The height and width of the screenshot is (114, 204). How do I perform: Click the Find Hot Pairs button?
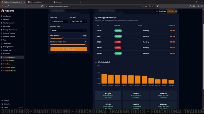coord(69,49)
